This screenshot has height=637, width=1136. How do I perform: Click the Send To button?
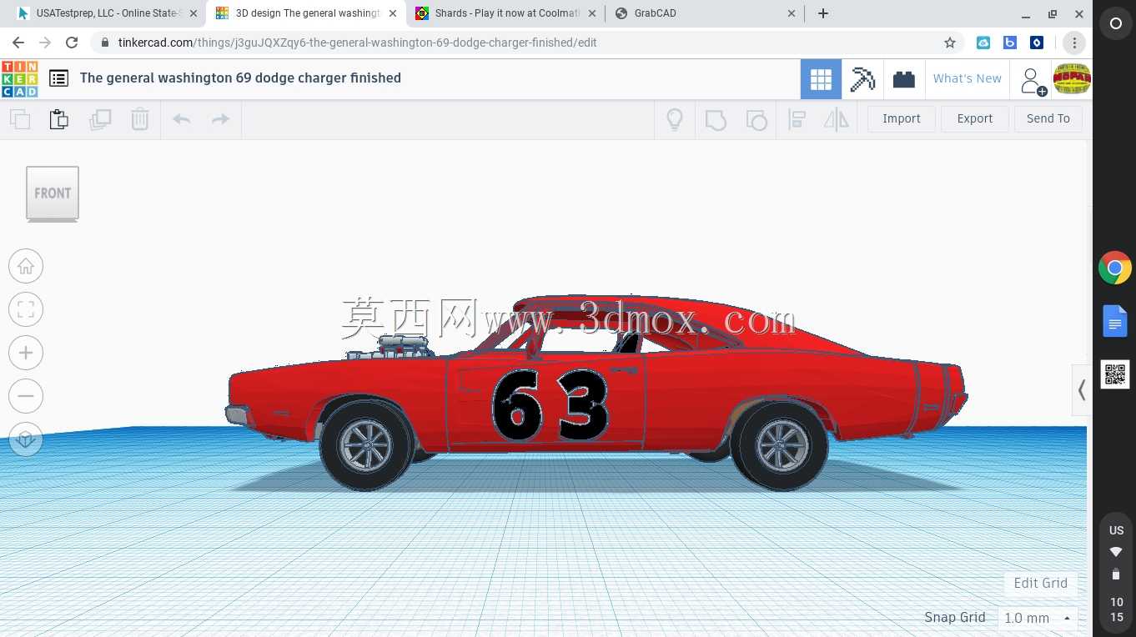coord(1048,119)
